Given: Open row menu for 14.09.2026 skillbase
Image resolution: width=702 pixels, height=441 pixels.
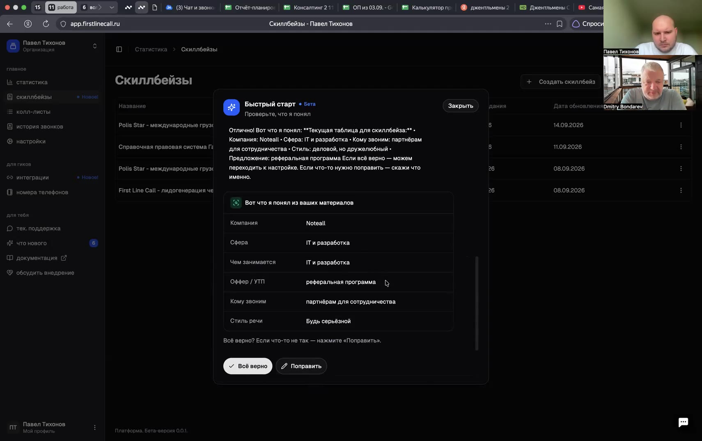Looking at the screenshot, I should [x=681, y=125].
